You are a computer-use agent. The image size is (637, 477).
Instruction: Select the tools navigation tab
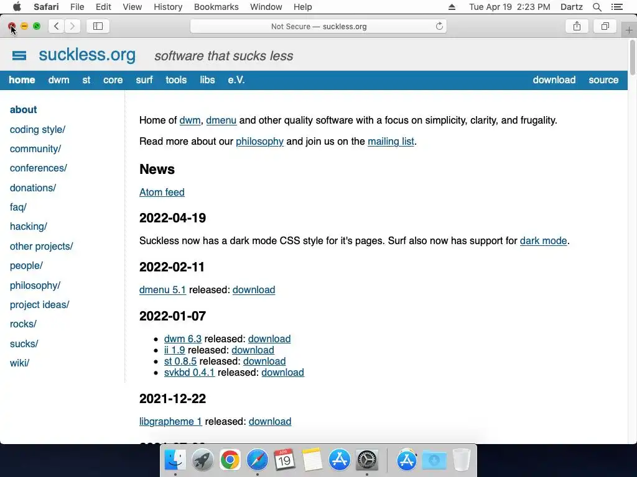click(x=176, y=80)
